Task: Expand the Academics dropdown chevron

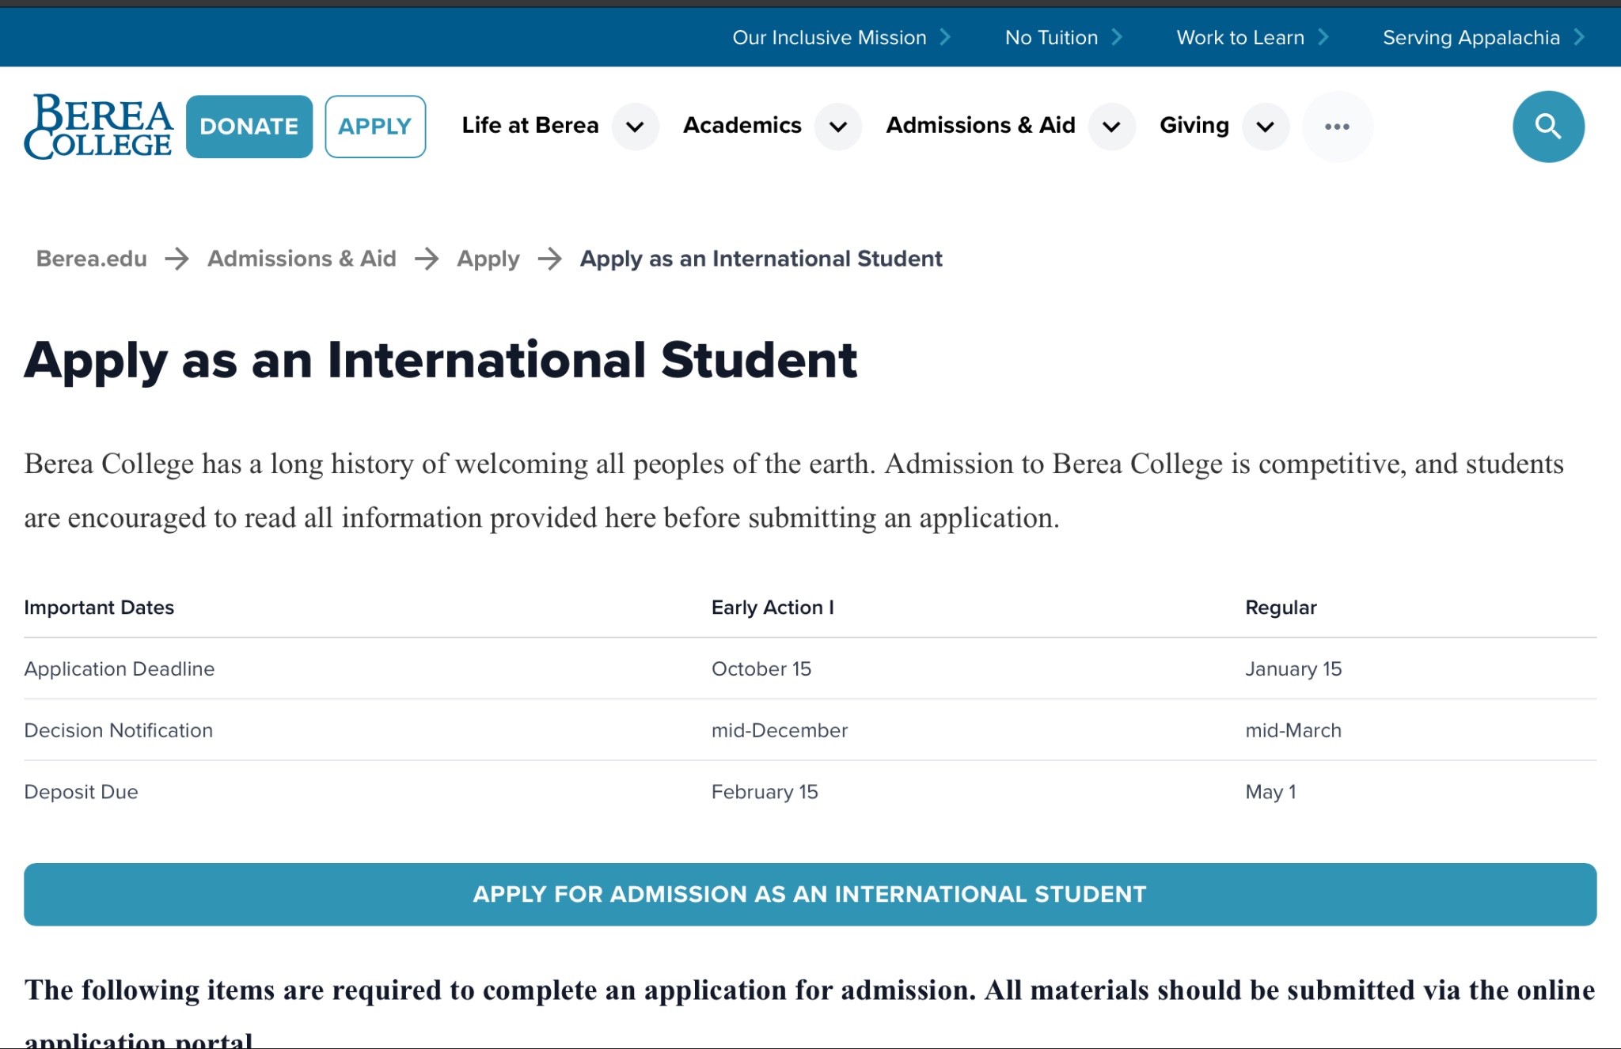Action: 838,127
